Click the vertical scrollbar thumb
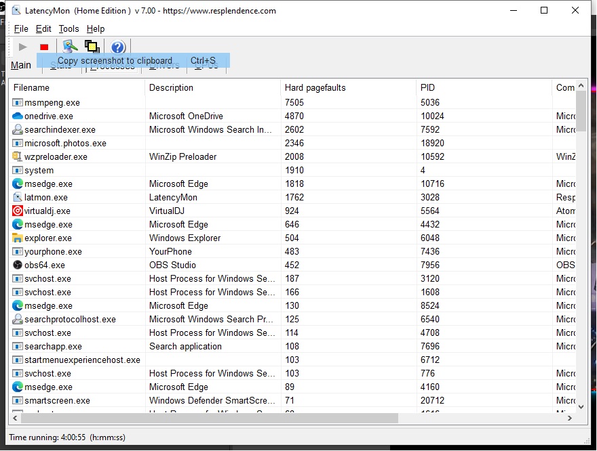Screen dimensions: 597x451 coord(581,111)
